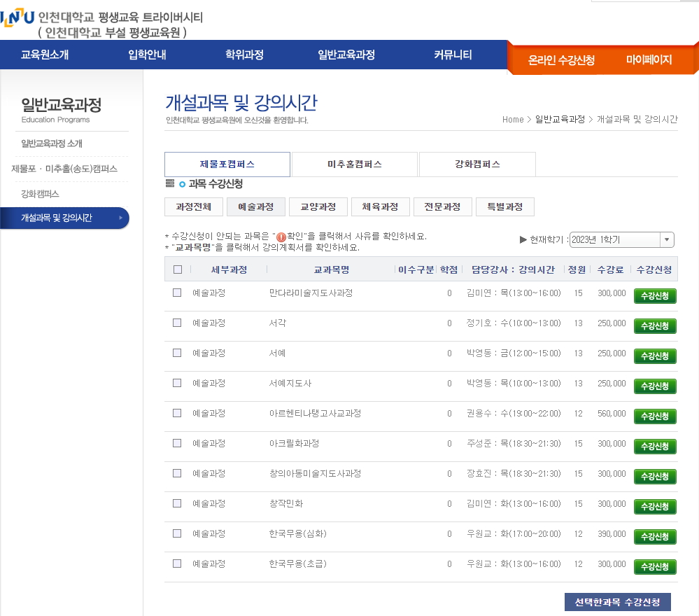The image size is (699, 616).
Task: Click the INU university logo
Action: click(x=17, y=17)
